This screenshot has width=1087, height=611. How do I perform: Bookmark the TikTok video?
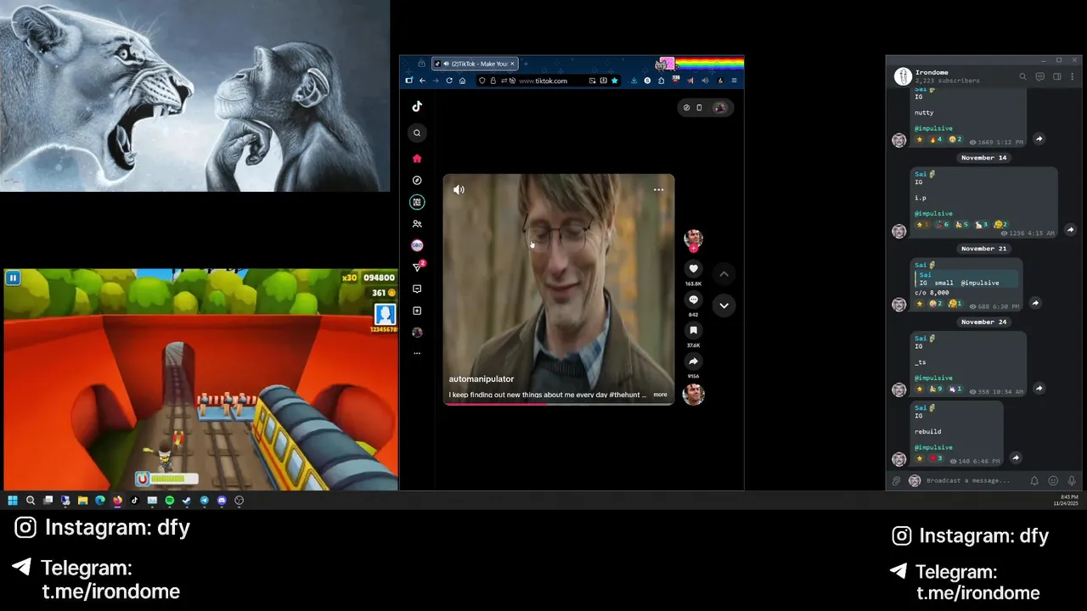click(693, 330)
